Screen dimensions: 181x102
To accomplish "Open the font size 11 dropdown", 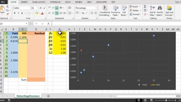I will click(x=37, y=8).
